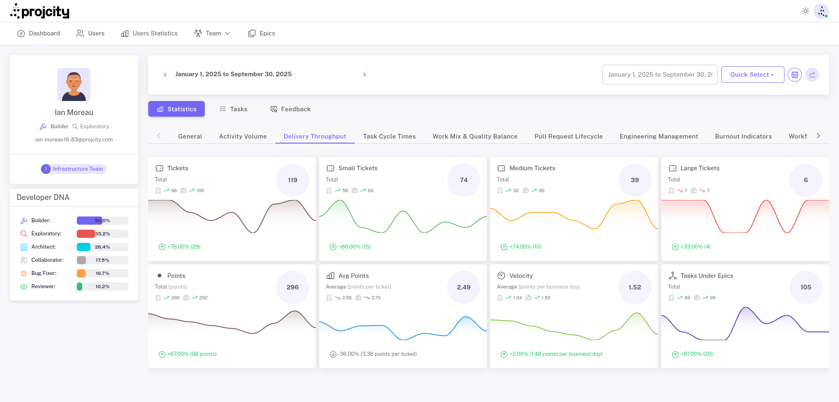The width and height of the screenshot is (839, 402).
Task: Toggle the Statistics view
Action: coord(176,109)
